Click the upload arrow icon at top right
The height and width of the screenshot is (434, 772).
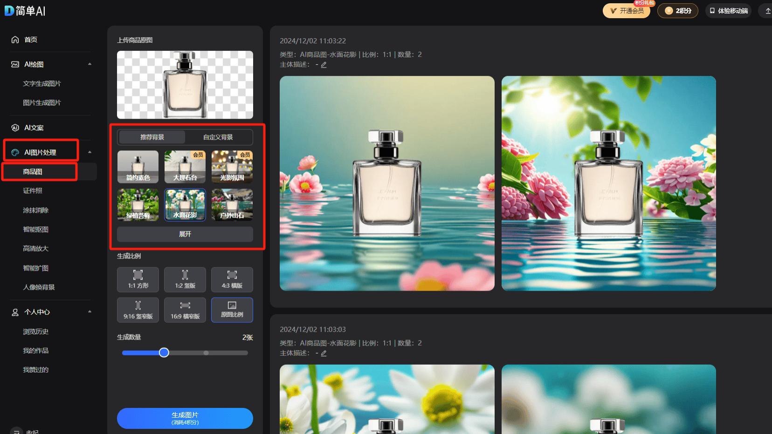(x=768, y=11)
